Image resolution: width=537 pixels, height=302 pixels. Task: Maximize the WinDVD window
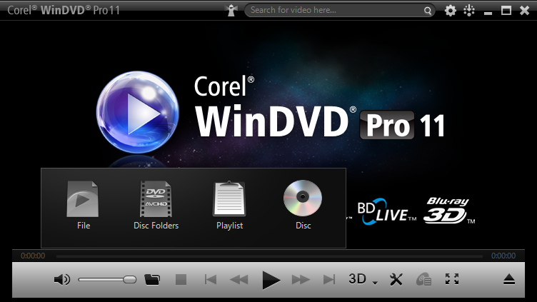[506, 11]
